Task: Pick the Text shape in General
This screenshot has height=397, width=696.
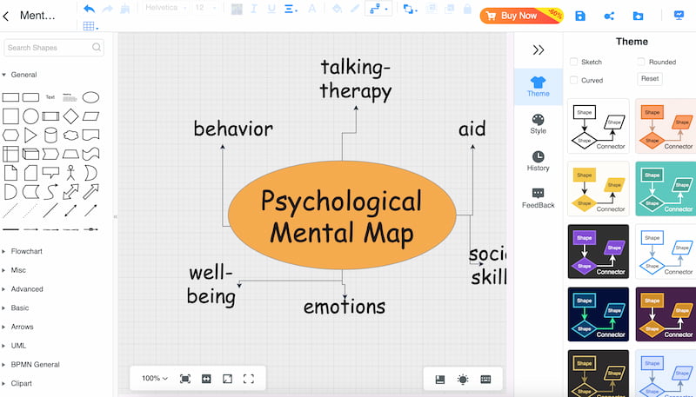Action: 50,97
